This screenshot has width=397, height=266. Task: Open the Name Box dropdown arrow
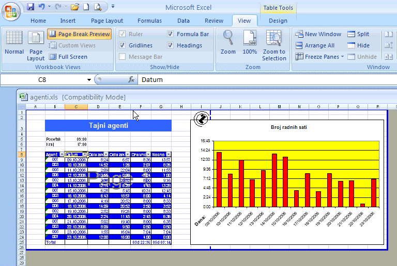[x=89, y=80]
